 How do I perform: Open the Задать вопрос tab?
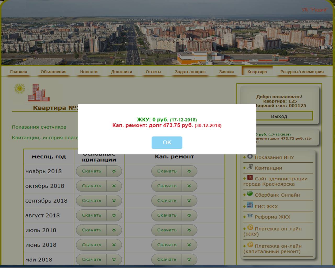190,72
